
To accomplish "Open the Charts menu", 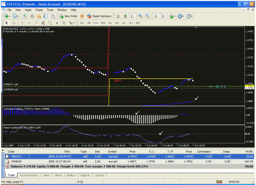I will (39, 10).
